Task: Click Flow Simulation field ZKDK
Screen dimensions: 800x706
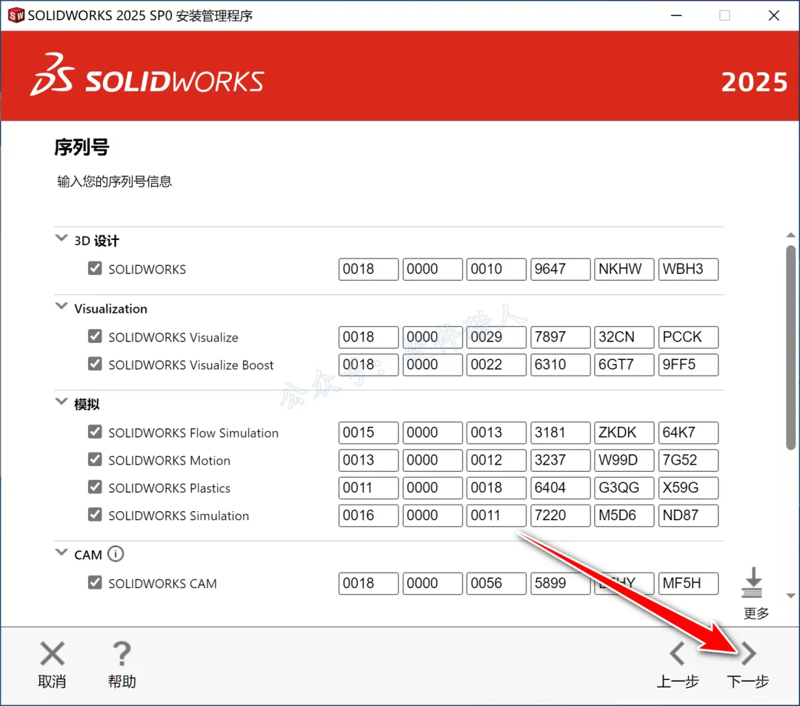Action: [624, 433]
